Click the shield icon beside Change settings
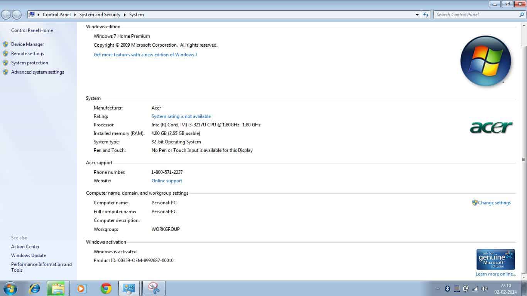The image size is (527, 296). pos(475,203)
